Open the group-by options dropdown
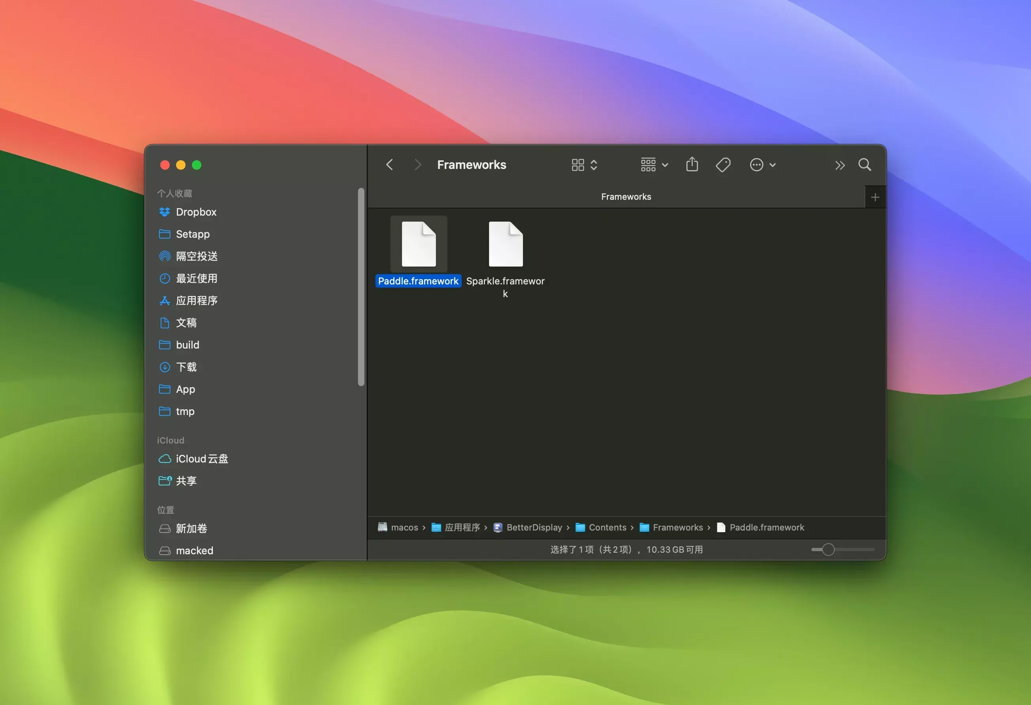The image size is (1031, 705). tap(654, 165)
